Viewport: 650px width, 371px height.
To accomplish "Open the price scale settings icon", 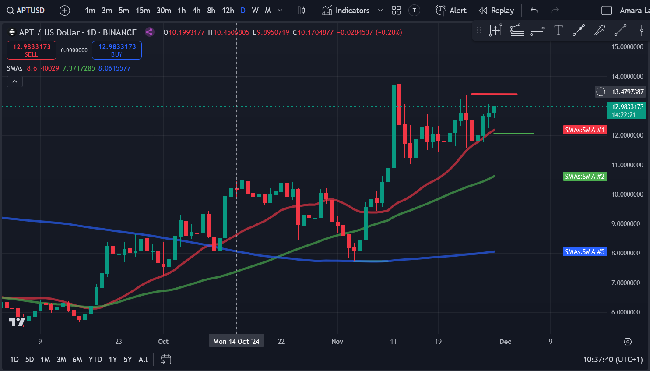I will pyautogui.click(x=628, y=342).
